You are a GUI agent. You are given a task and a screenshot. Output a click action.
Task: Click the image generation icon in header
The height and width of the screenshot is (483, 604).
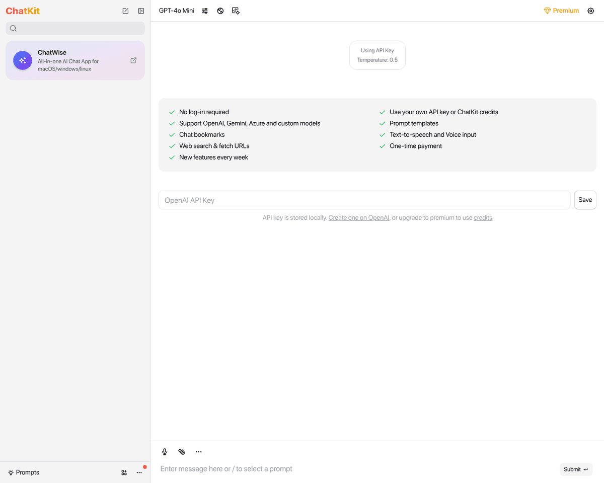[236, 11]
